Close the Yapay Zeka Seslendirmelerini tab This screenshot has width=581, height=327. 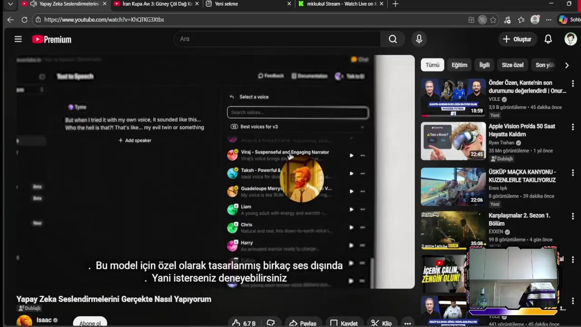click(105, 4)
